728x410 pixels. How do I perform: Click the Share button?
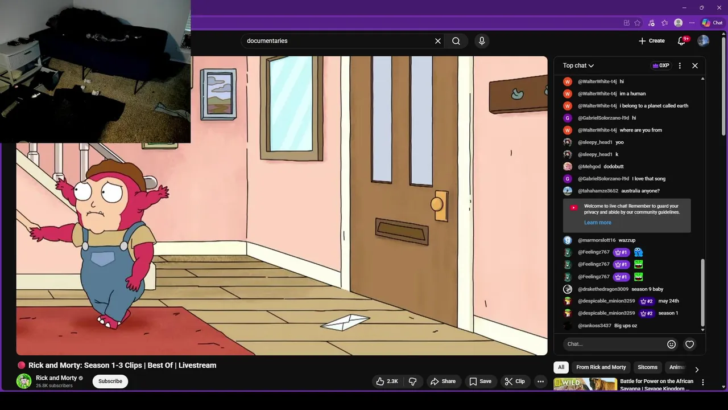pos(443,382)
